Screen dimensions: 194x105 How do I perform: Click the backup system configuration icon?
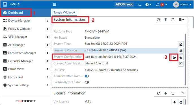[x=174, y=57]
